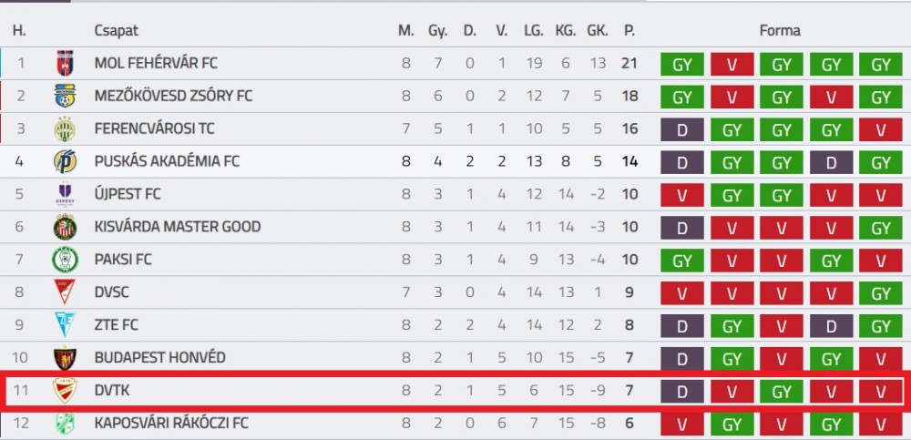Click DVTK's first D form badge
This screenshot has height=440, width=911.
(682, 392)
